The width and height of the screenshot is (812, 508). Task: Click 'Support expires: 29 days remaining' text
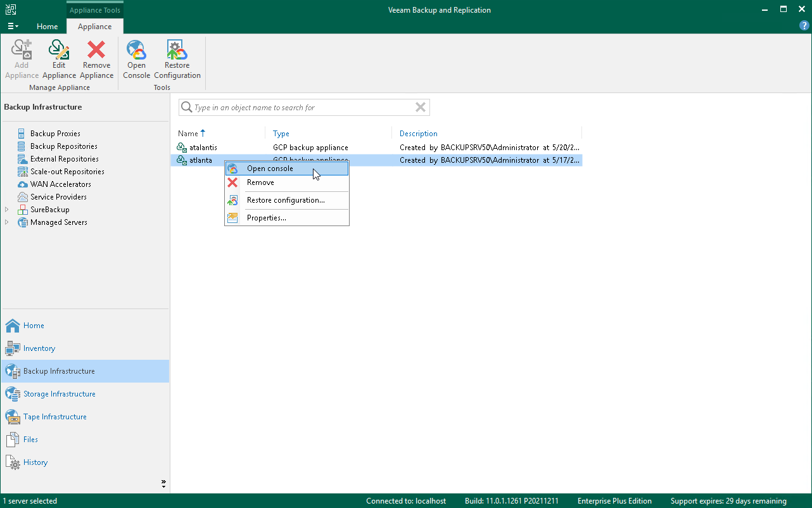pos(728,501)
